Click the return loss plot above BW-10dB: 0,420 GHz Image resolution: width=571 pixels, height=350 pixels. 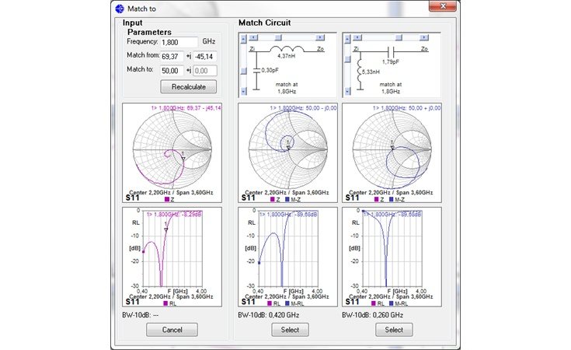point(287,257)
